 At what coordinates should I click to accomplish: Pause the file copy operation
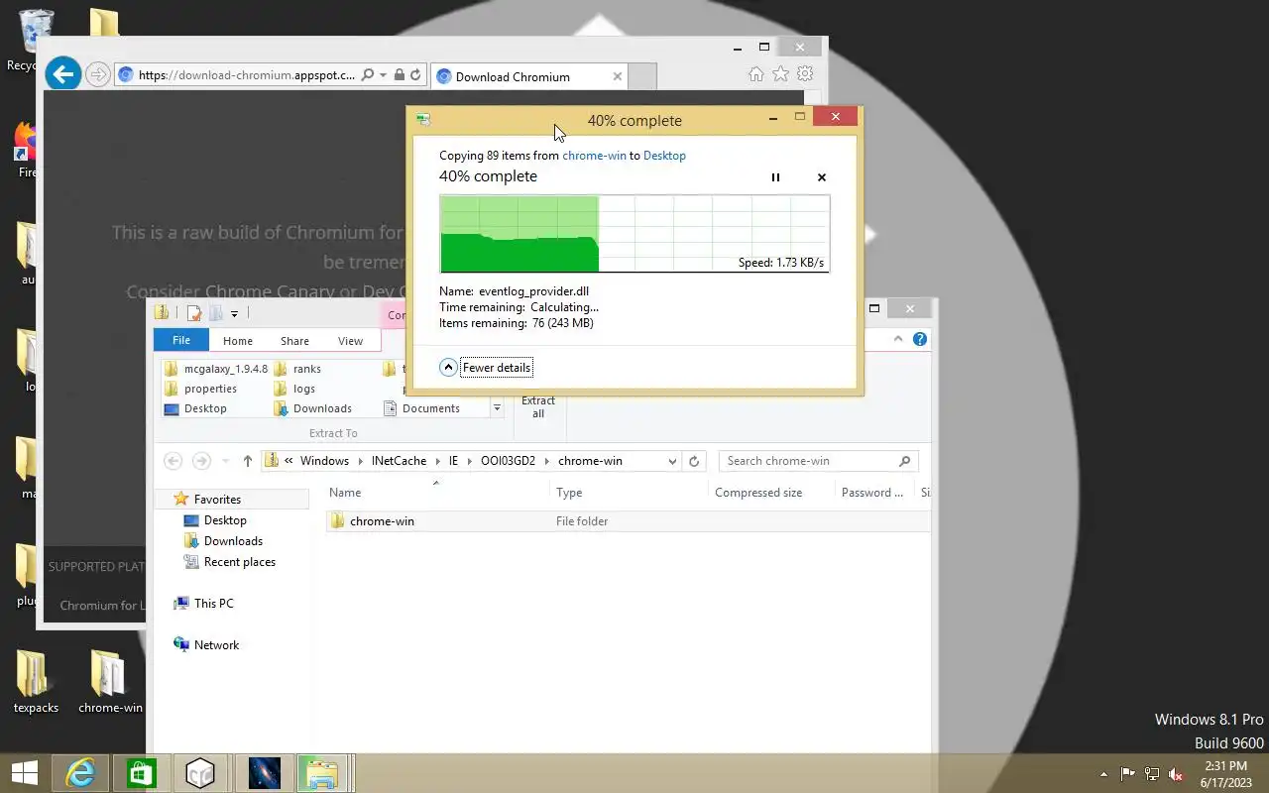(775, 177)
